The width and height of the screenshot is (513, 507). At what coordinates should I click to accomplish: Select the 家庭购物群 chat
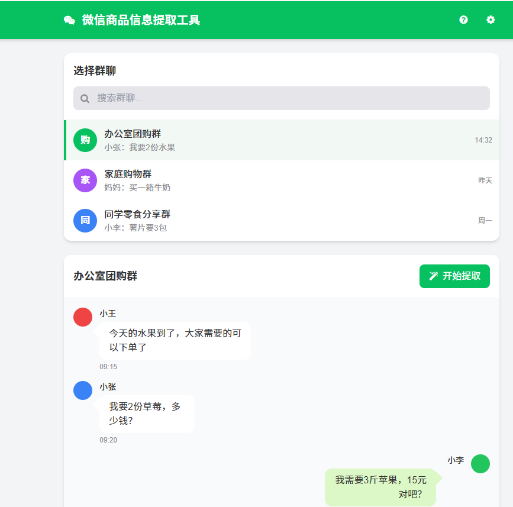[282, 180]
